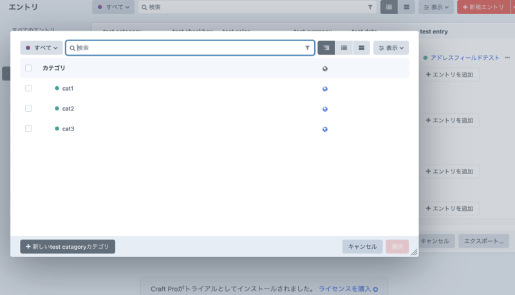The image size is (515, 295).
Task: Select table view icon in background toolbar
Action: (389, 7)
